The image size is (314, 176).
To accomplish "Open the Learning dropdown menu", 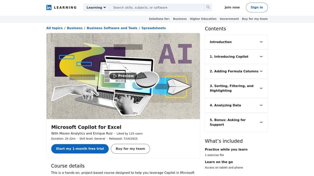I will [x=96, y=8].
